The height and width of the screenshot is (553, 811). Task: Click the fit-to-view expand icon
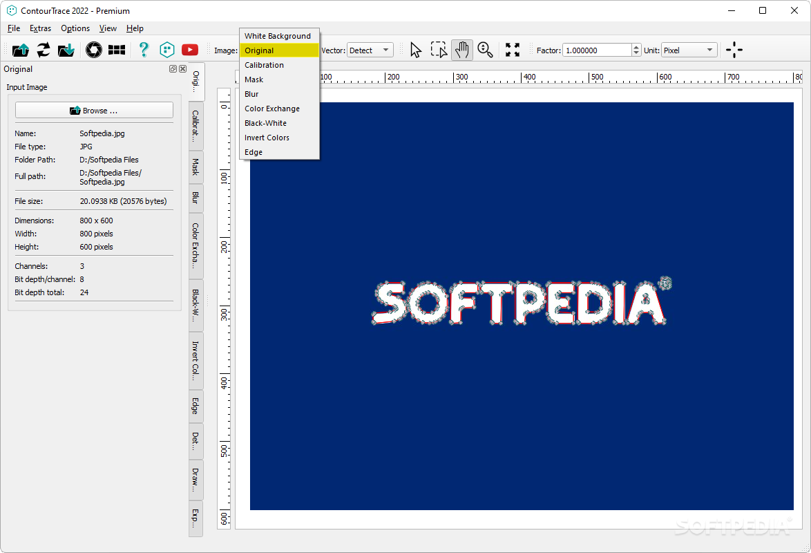(x=513, y=50)
